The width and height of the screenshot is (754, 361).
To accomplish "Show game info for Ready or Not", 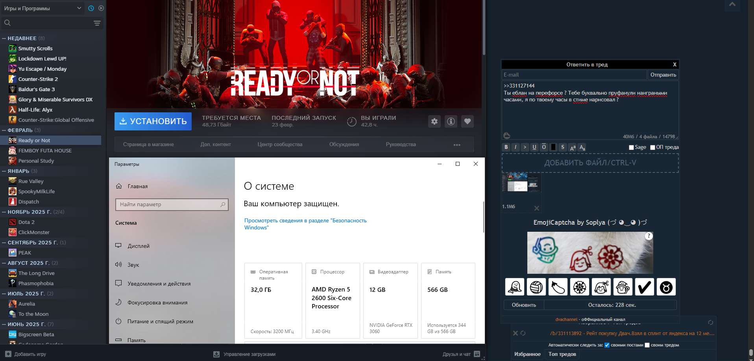I will [451, 121].
